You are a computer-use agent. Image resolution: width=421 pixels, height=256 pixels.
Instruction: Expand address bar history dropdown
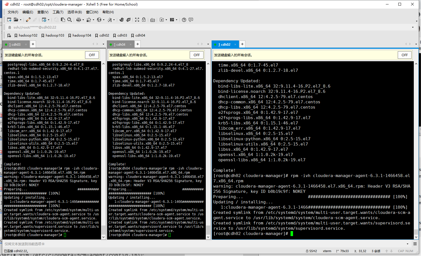[x=413, y=27]
